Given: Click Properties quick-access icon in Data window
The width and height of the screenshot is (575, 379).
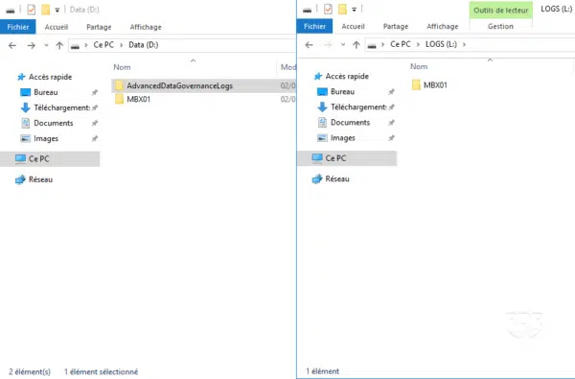Looking at the screenshot, I should pos(32,10).
